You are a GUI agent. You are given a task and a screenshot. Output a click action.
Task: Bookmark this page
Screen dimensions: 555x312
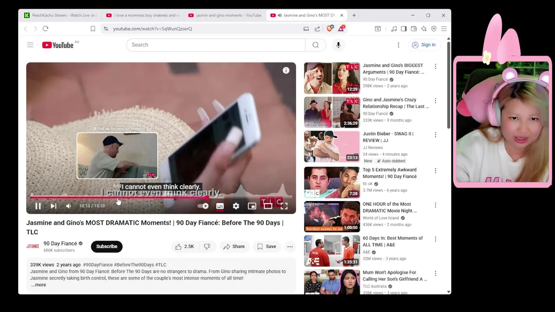coord(93,29)
